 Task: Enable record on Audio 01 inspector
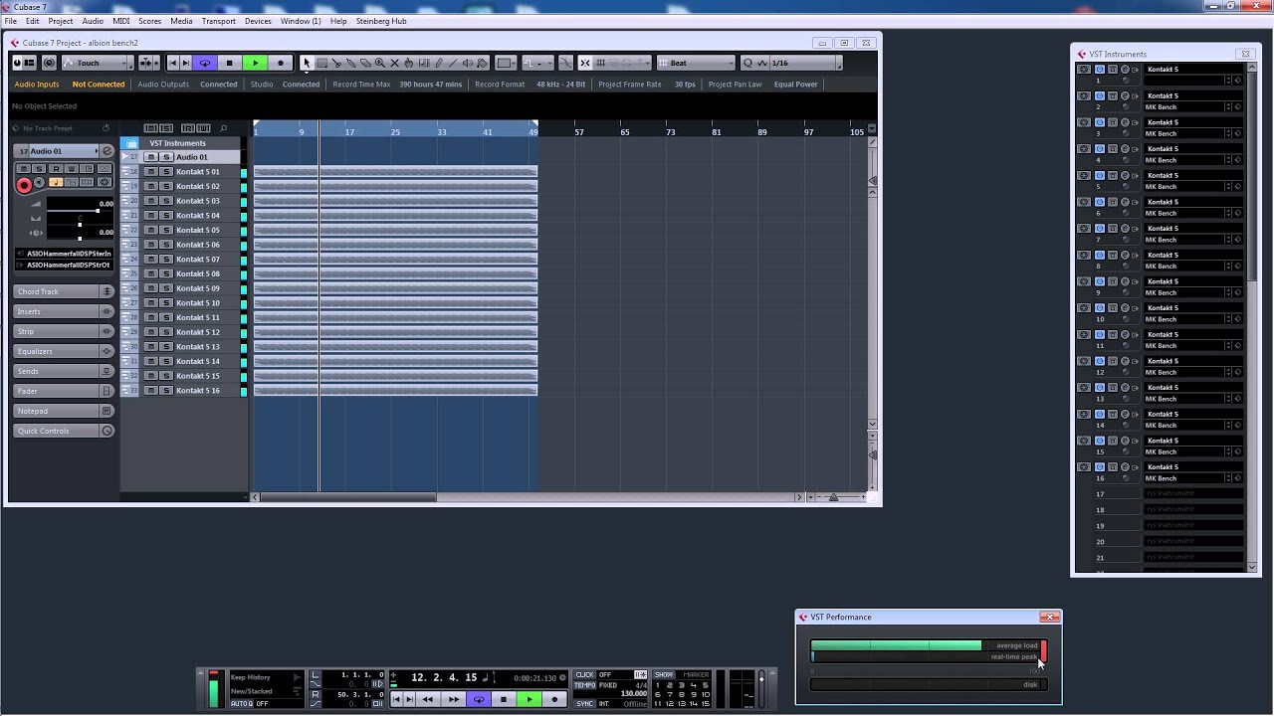[24, 185]
